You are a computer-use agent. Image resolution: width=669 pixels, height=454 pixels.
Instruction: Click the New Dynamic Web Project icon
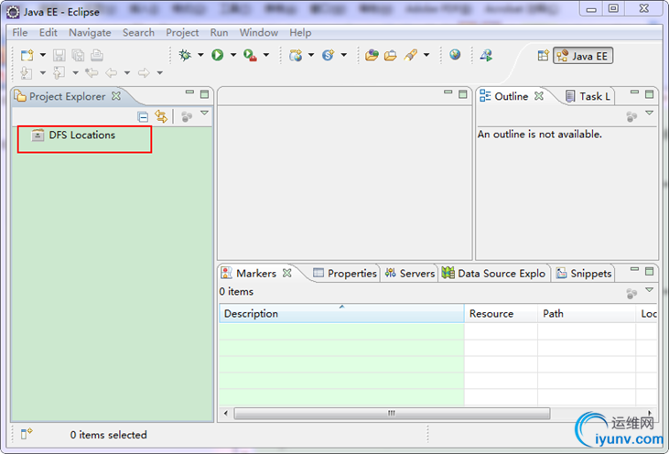coord(296,55)
